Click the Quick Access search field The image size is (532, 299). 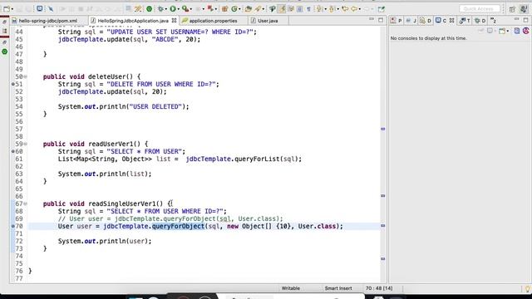(480, 9)
